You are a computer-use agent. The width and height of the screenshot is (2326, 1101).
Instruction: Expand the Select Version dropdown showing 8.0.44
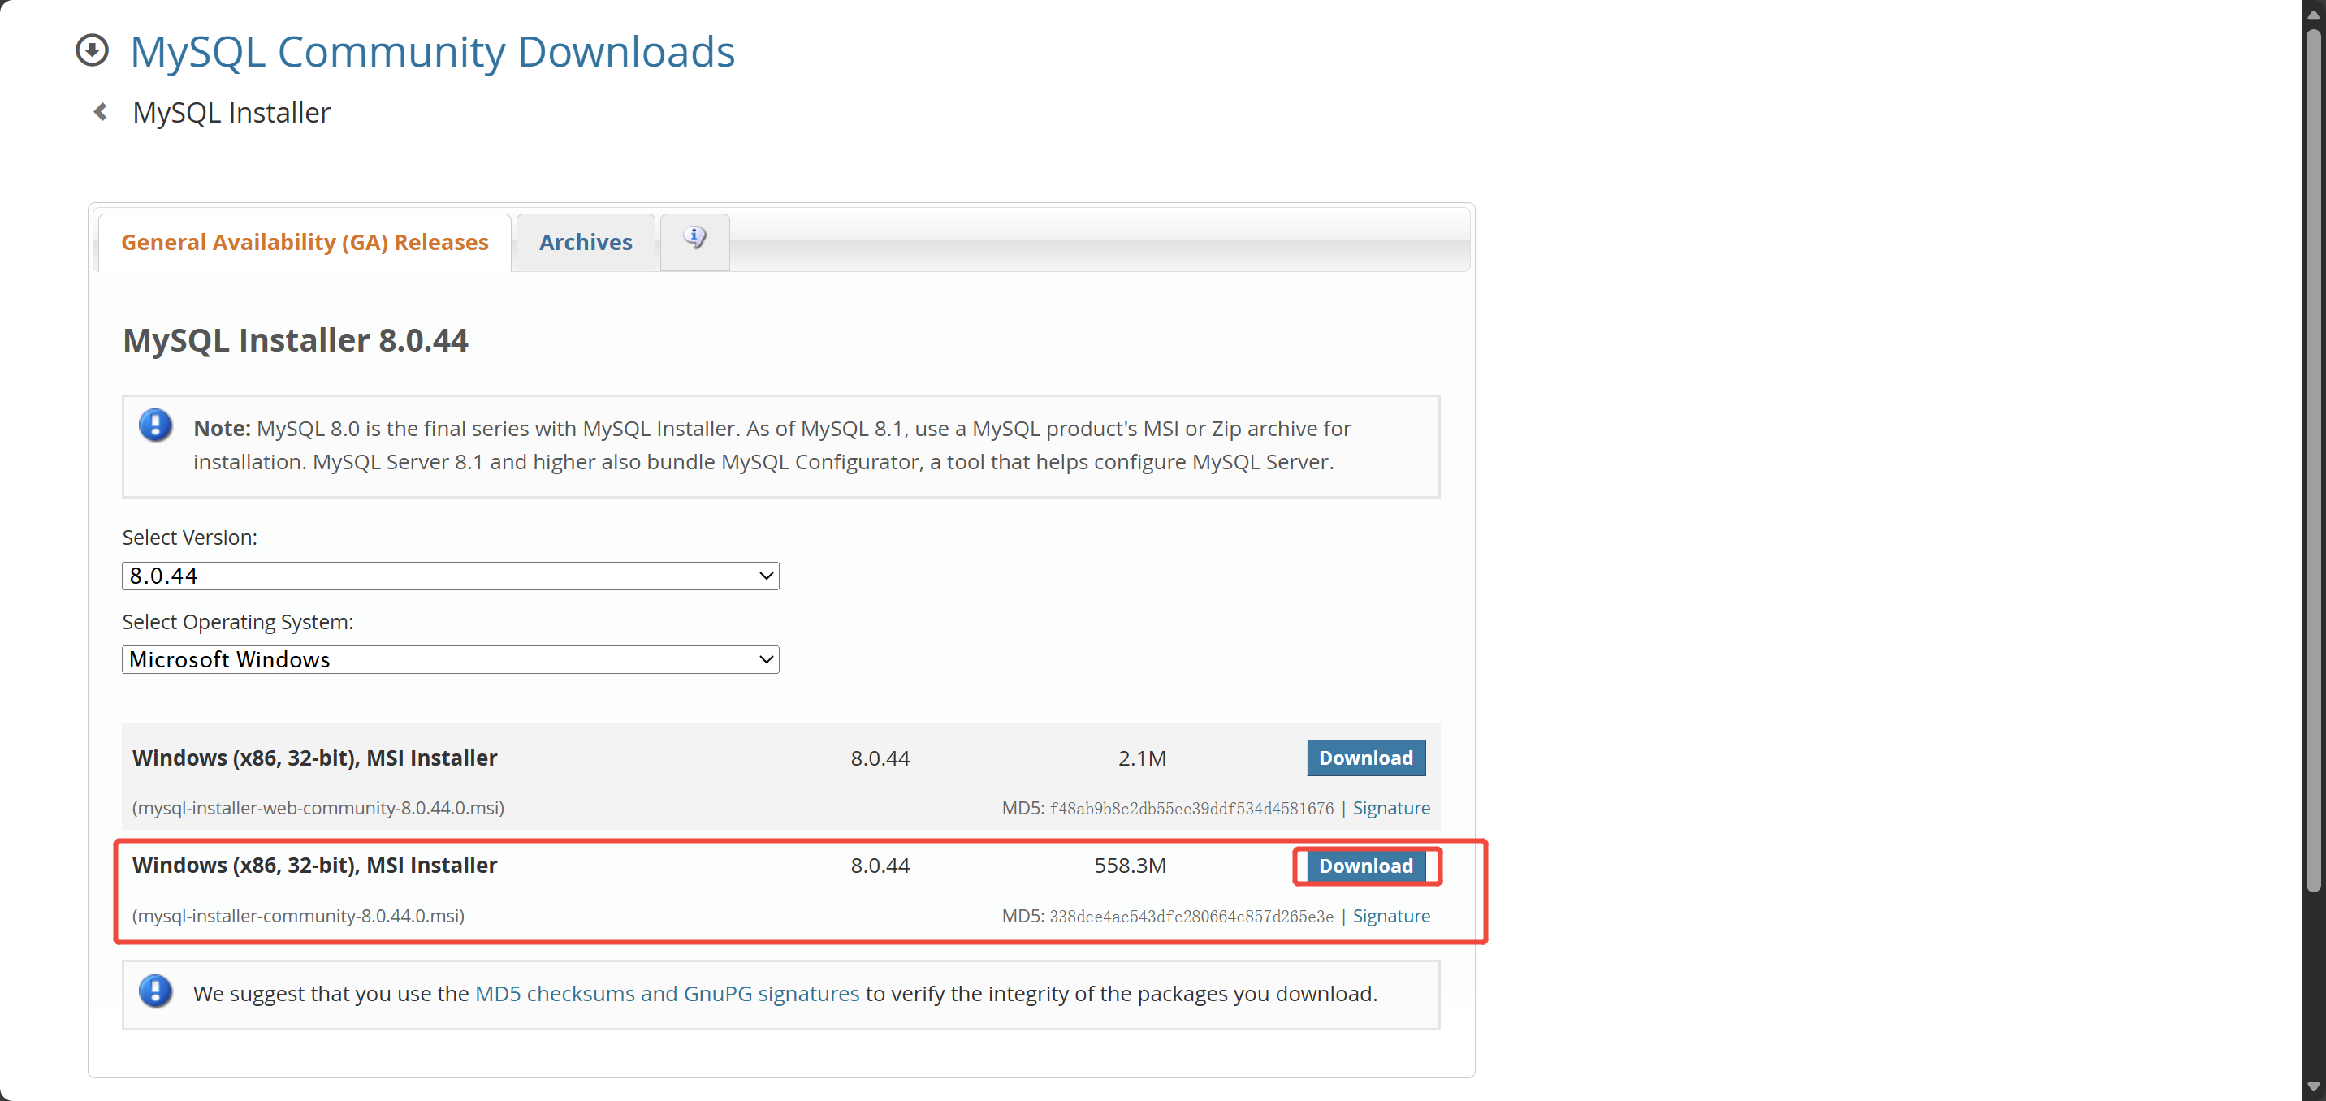tap(450, 576)
